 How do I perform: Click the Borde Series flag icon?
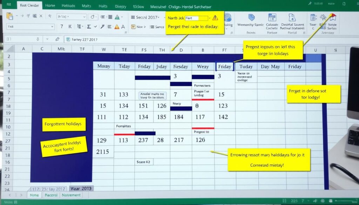click(x=332, y=17)
